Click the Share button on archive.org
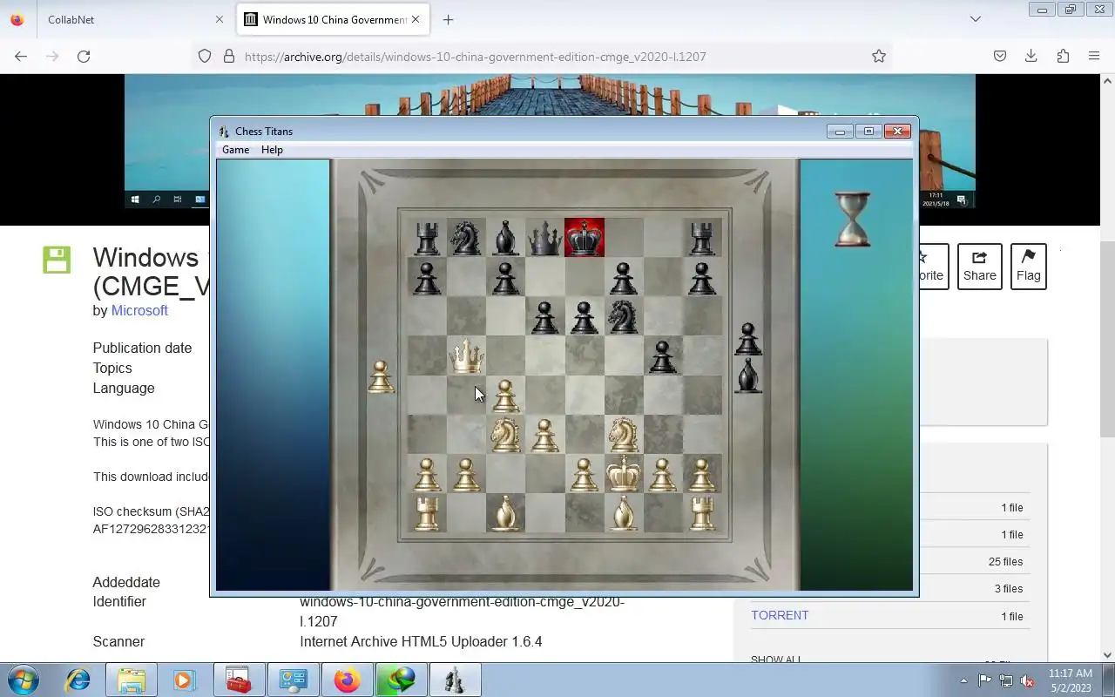Viewport: 1115px width, 697px height. (979, 267)
